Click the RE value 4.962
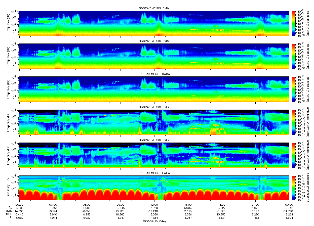Screen dimensions: 314x226 [87, 208]
